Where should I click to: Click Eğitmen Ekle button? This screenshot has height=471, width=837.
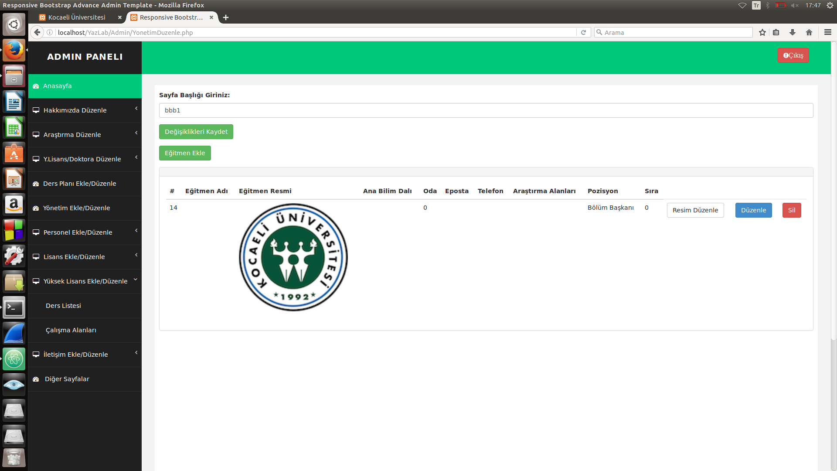click(185, 153)
